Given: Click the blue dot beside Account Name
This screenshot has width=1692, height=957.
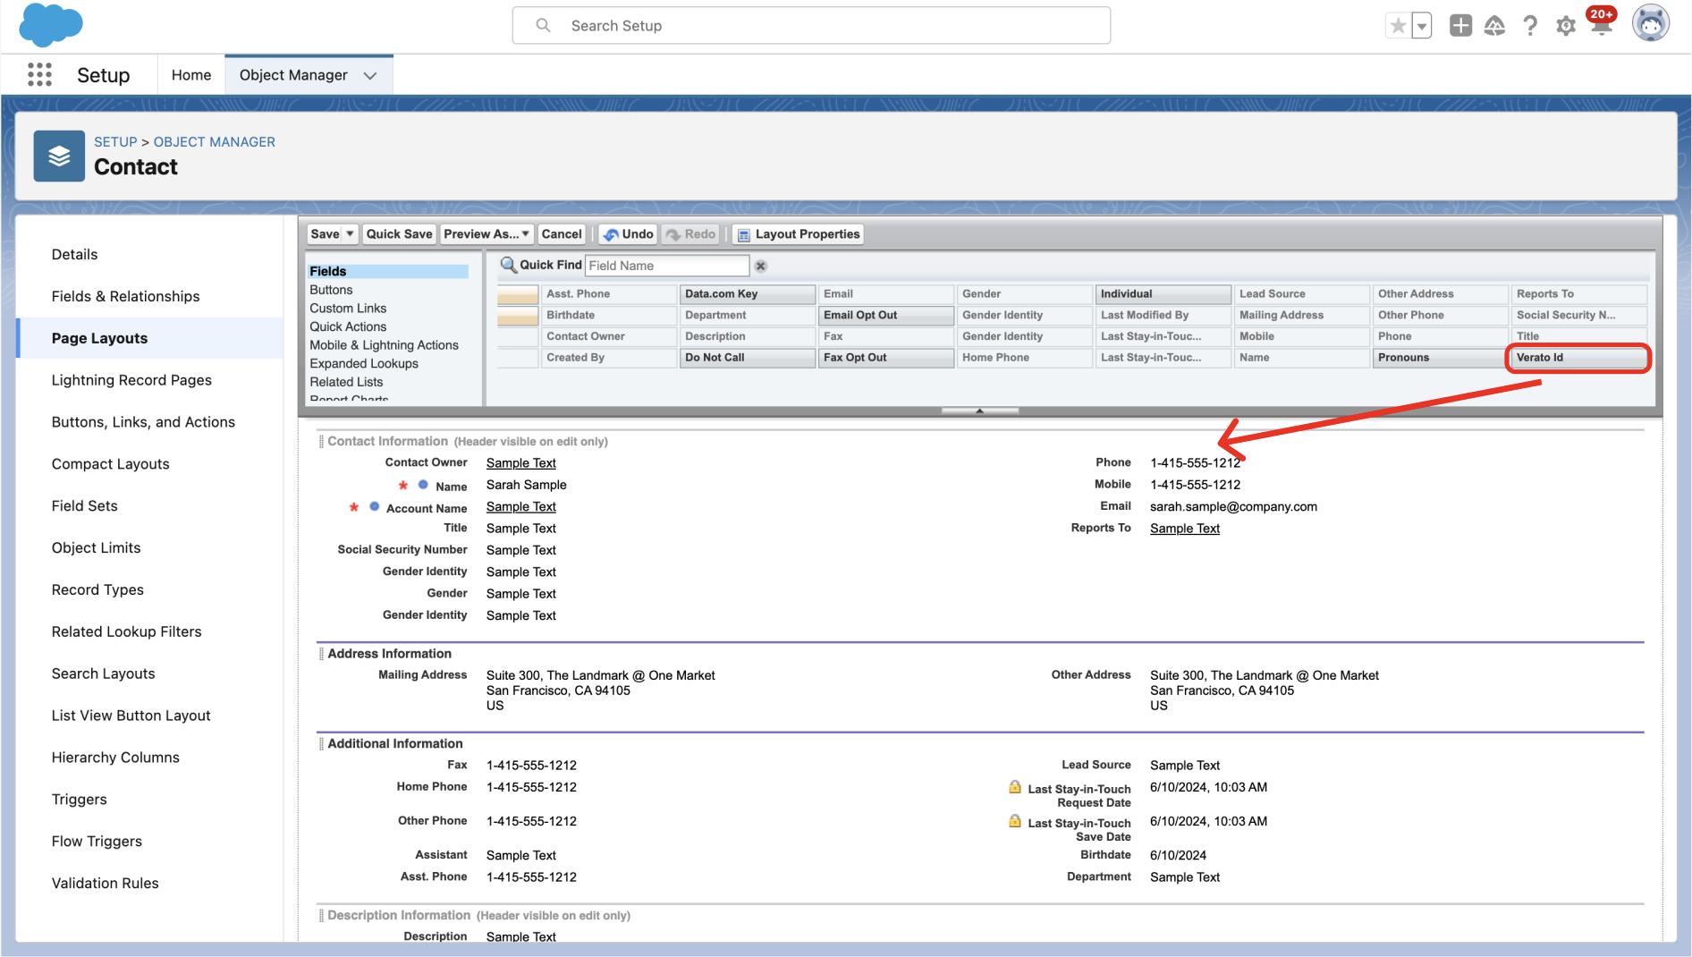Looking at the screenshot, I should [x=374, y=506].
